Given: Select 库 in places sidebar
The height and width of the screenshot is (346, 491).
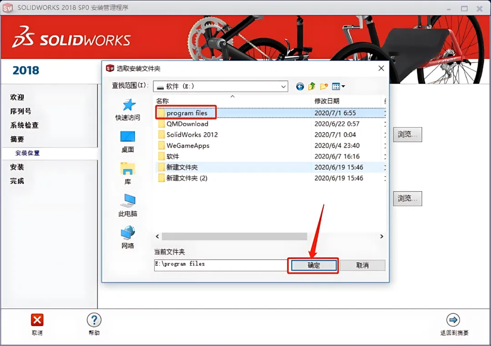Looking at the screenshot, I should click(128, 173).
